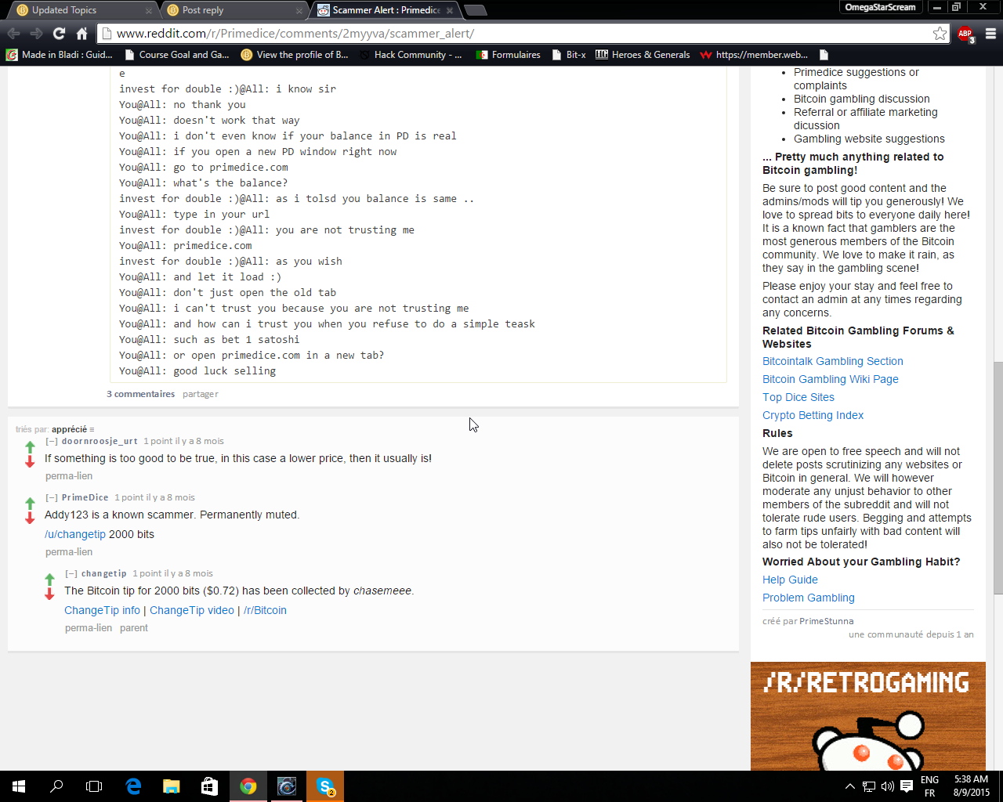Open the ChangeTip video link
Screen dimensions: 1003x802
[x=192, y=610]
